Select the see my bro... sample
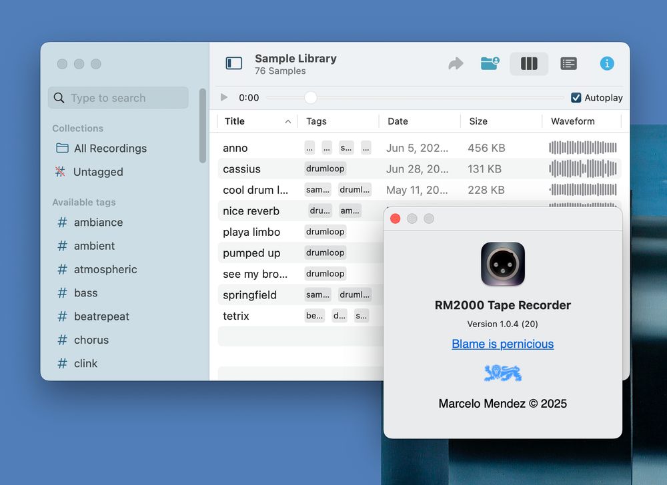 [x=255, y=274]
